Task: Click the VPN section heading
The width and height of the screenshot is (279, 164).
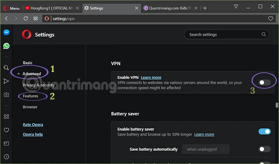Action: coord(115,63)
